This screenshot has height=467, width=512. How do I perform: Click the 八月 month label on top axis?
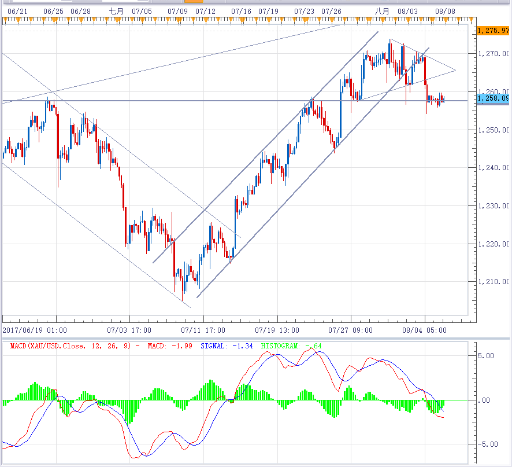tap(381, 11)
